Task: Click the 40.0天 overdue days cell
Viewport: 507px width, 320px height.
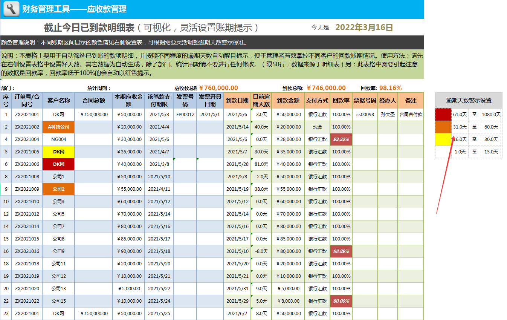Action: click(261, 127)
